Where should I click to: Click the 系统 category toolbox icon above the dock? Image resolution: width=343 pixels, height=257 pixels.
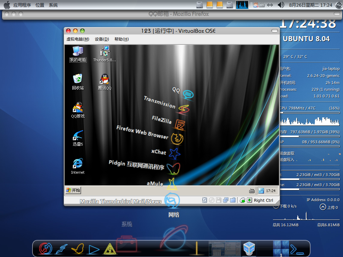coord(127,244)
